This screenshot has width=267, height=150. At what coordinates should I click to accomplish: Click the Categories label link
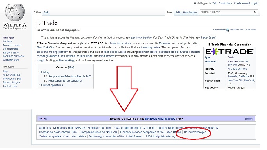tap(44, 128)
